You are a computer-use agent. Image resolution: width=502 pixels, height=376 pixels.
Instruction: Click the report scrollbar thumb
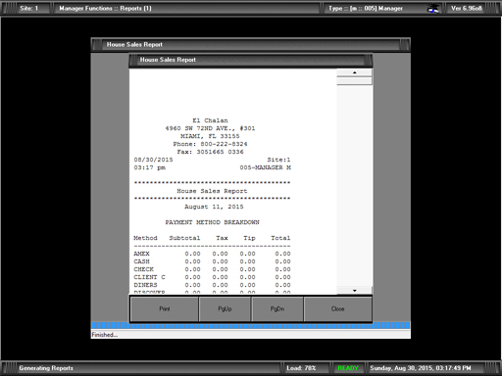tap(354, 81)
